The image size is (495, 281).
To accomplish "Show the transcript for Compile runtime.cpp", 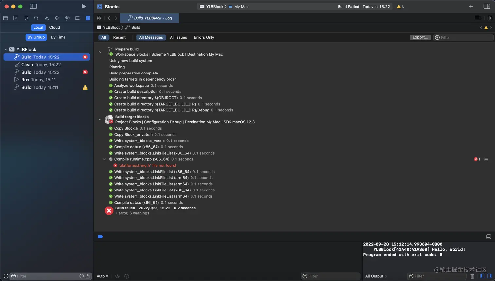I will point(486,159).
